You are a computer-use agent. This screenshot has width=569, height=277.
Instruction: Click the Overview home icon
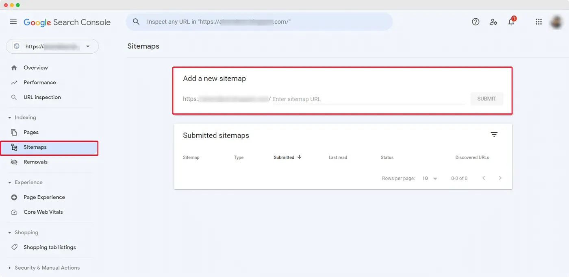(14, 68)
